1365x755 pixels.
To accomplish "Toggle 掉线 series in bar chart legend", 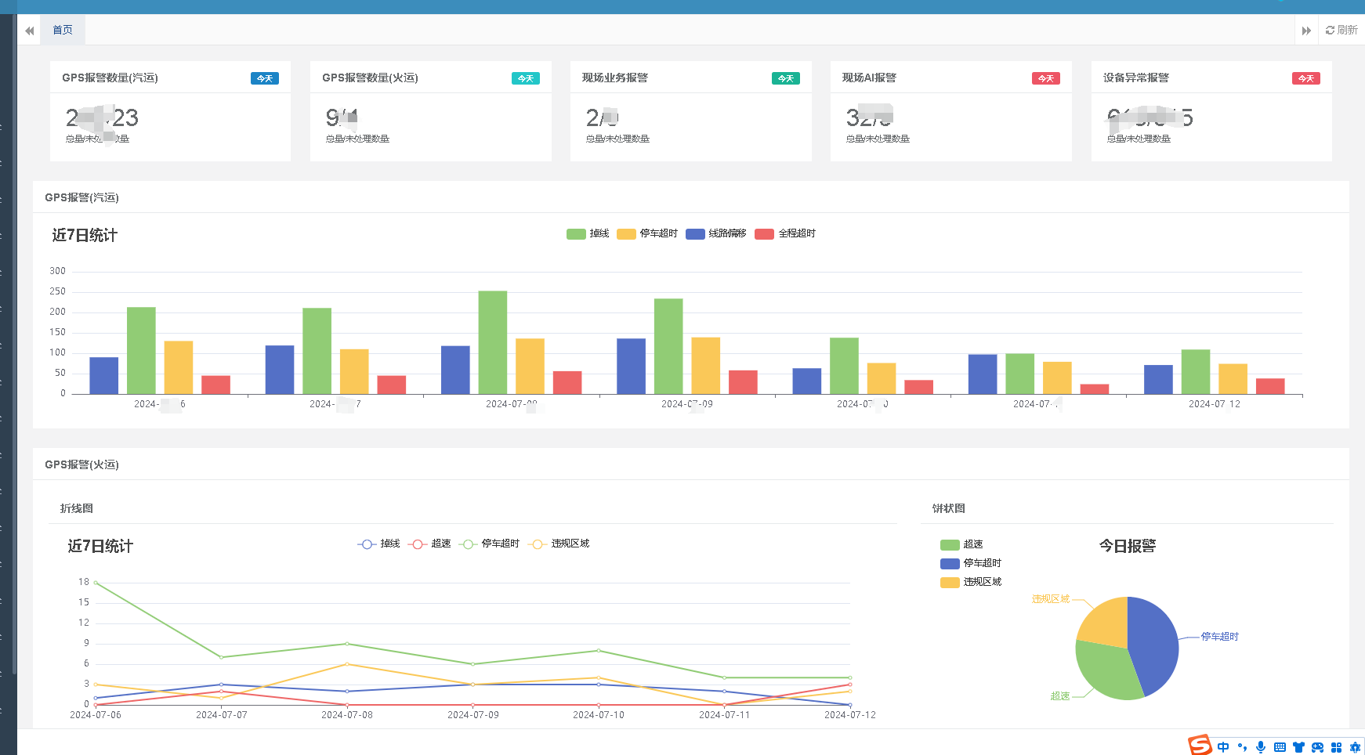I will pyautogui.click(x=588, y=233).
